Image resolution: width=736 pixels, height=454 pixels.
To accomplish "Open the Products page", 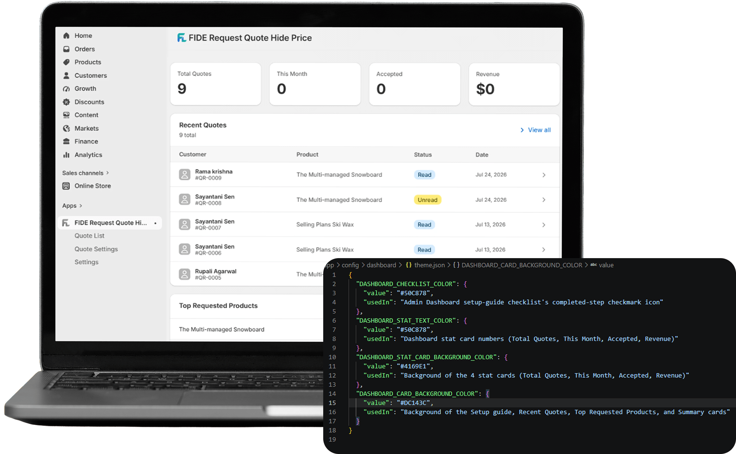I will point(88,62).
